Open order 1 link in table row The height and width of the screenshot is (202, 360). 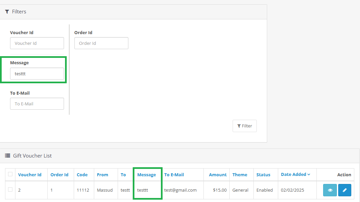coord(52,190)
